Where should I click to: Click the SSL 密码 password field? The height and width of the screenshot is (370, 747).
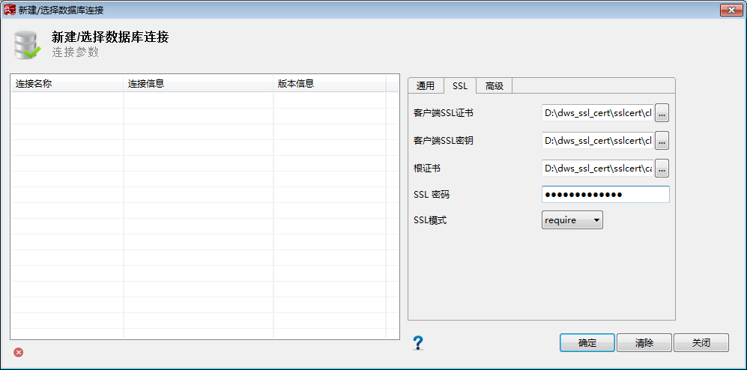605,194
